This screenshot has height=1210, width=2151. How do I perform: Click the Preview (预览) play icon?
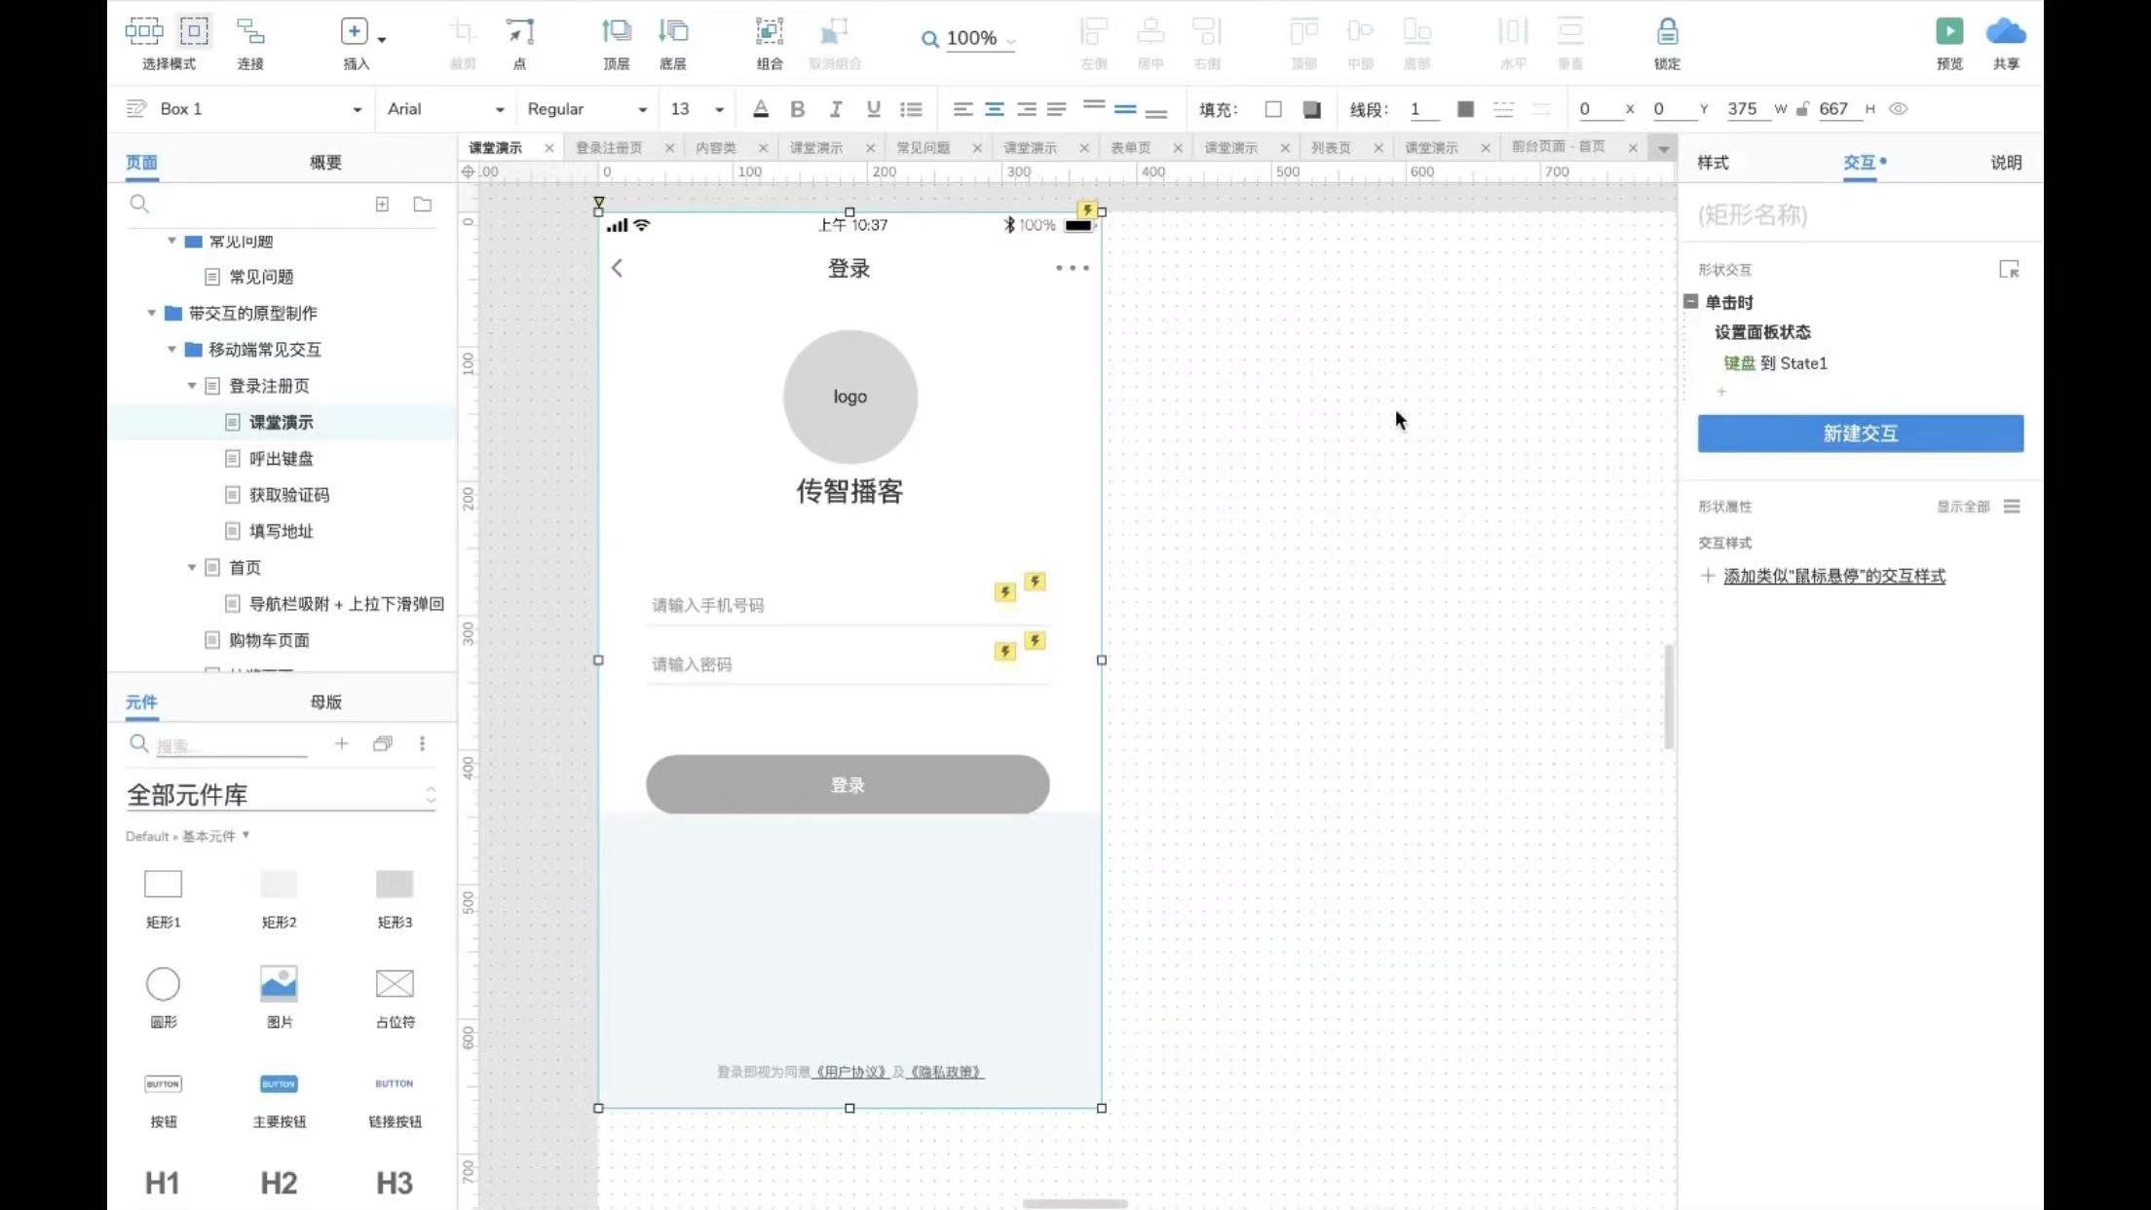(x=1948, y=32)
